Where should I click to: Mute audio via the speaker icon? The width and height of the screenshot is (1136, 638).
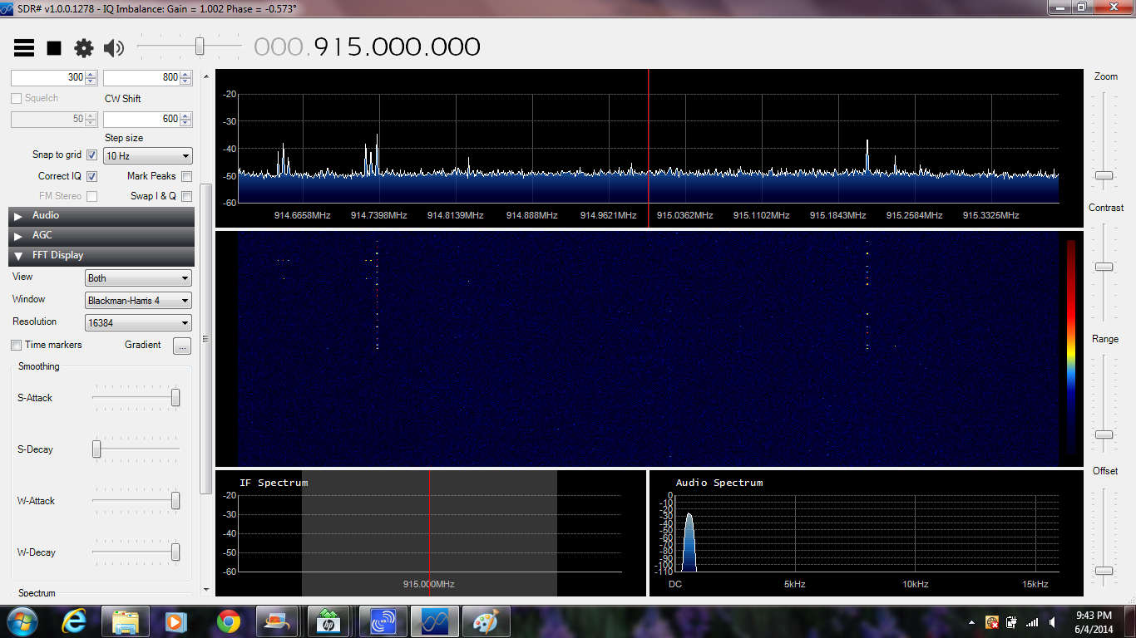coord(114,48)
